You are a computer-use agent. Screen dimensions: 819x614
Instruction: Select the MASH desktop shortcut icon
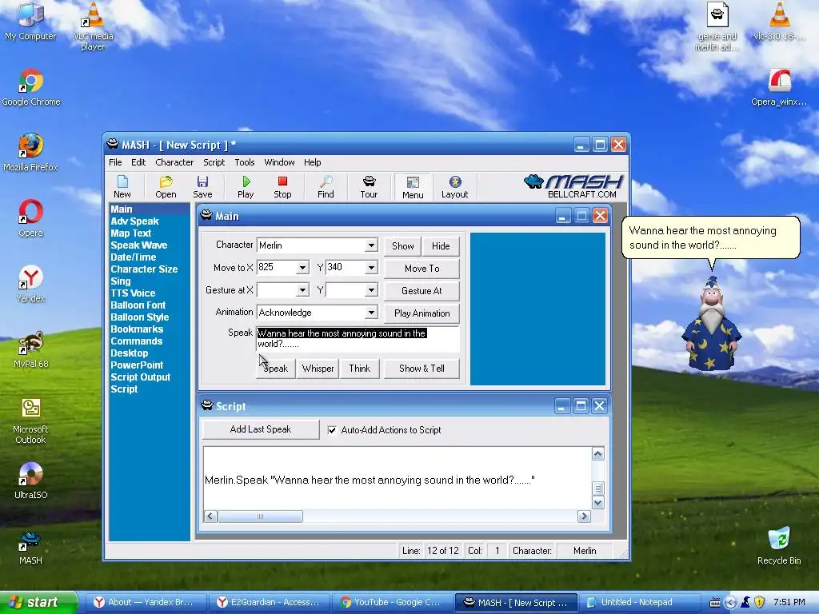[x=30, y=547]
